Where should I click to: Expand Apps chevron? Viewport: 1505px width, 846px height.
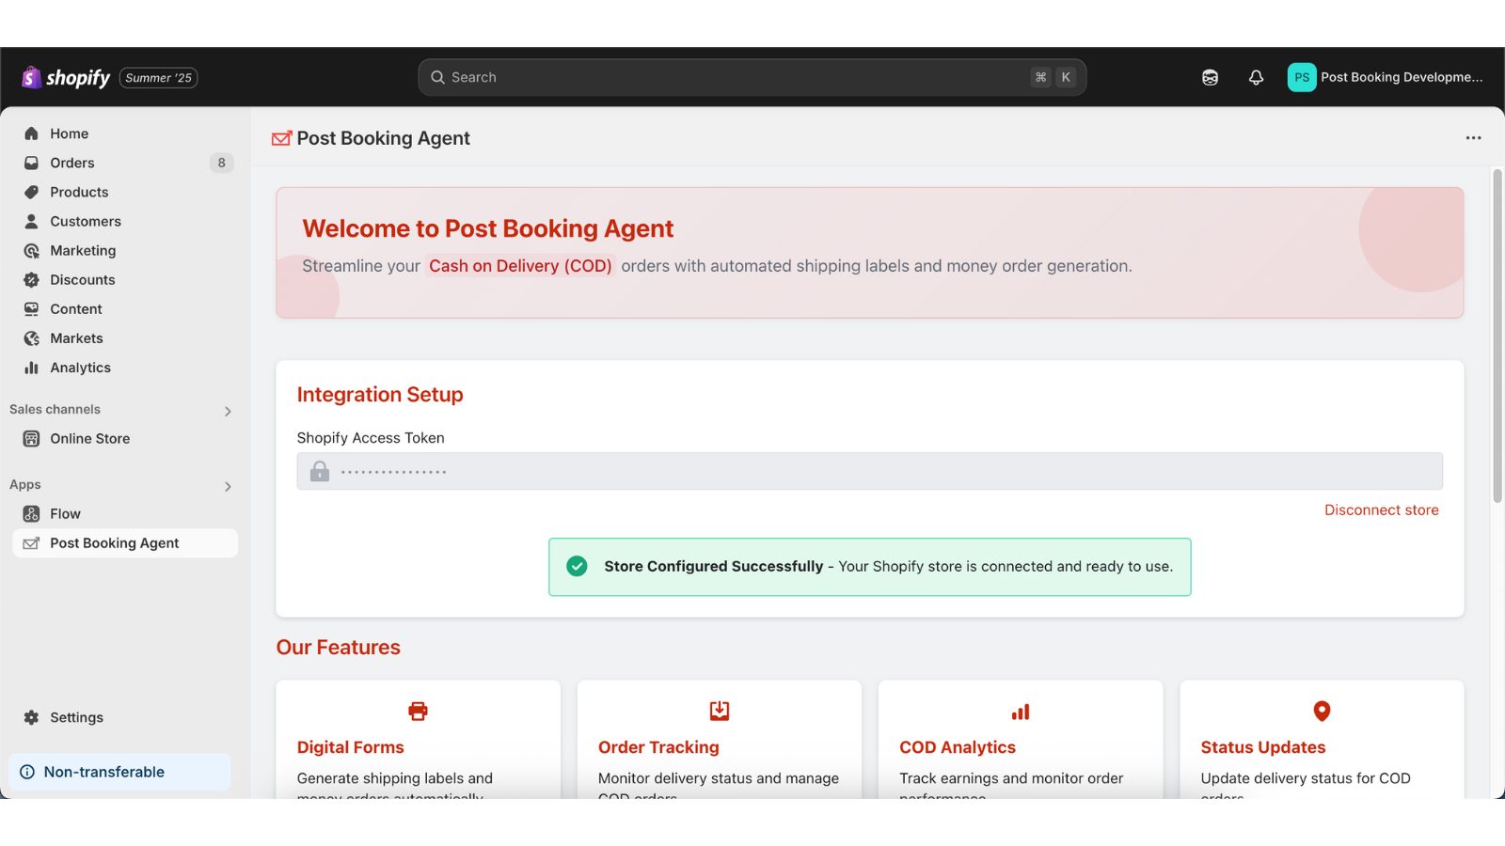[x=228, y=486]
